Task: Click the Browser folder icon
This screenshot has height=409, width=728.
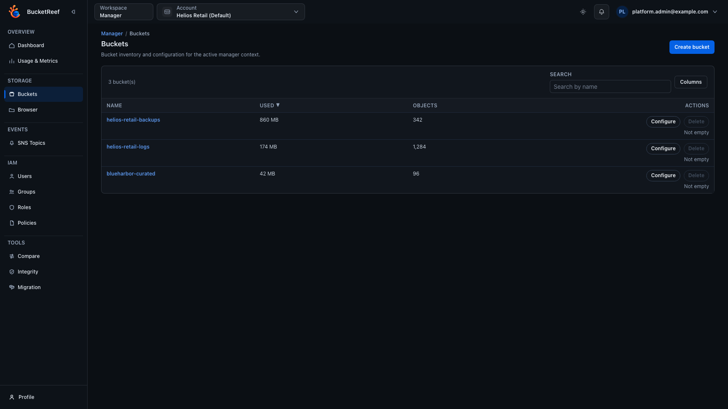Action: coord(12,110)
